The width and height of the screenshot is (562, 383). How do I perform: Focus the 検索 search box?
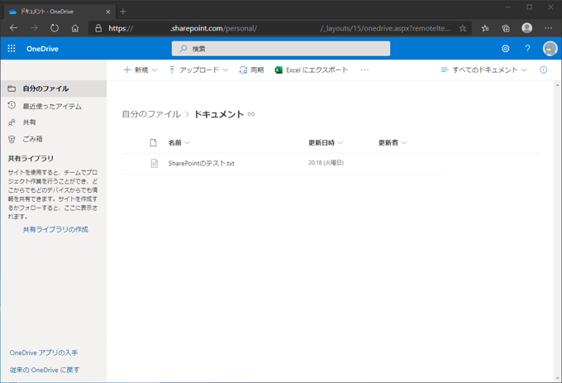click(281, 49)
